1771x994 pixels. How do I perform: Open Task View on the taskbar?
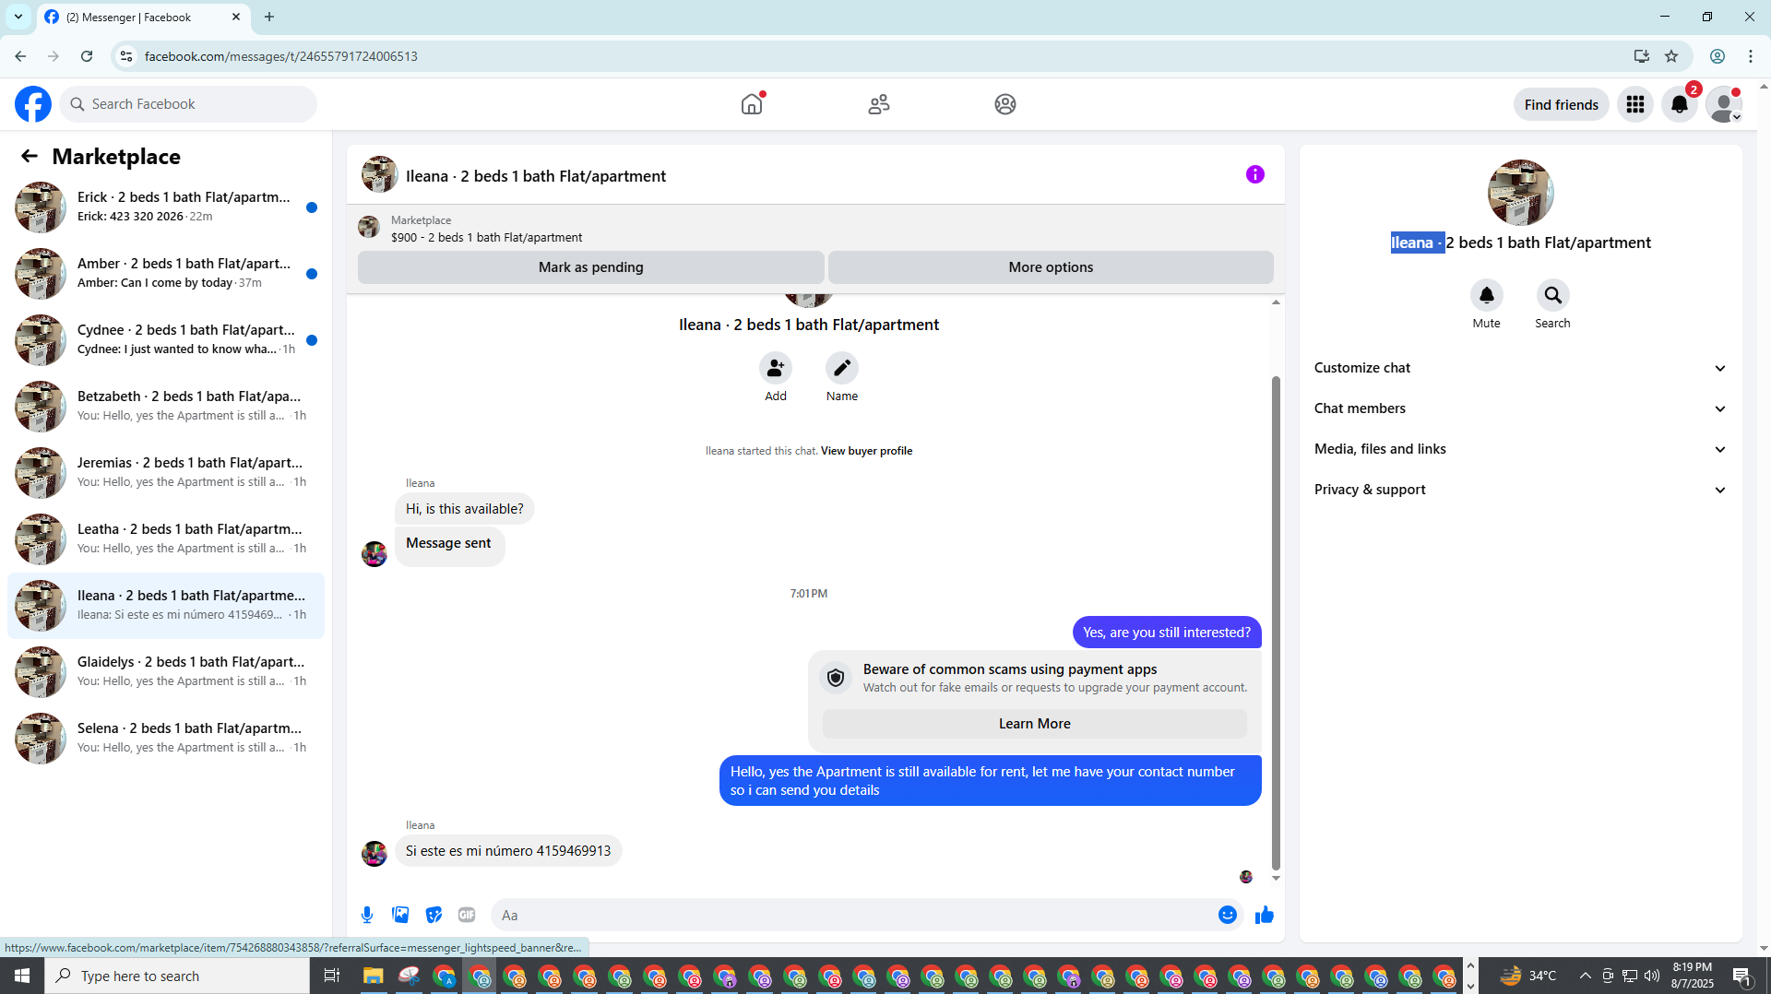(x=332, y=976)
